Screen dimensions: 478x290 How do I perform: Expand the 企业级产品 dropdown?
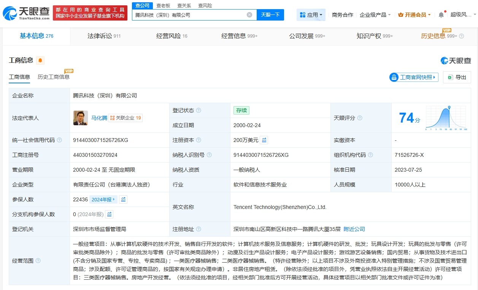[374, 14]
